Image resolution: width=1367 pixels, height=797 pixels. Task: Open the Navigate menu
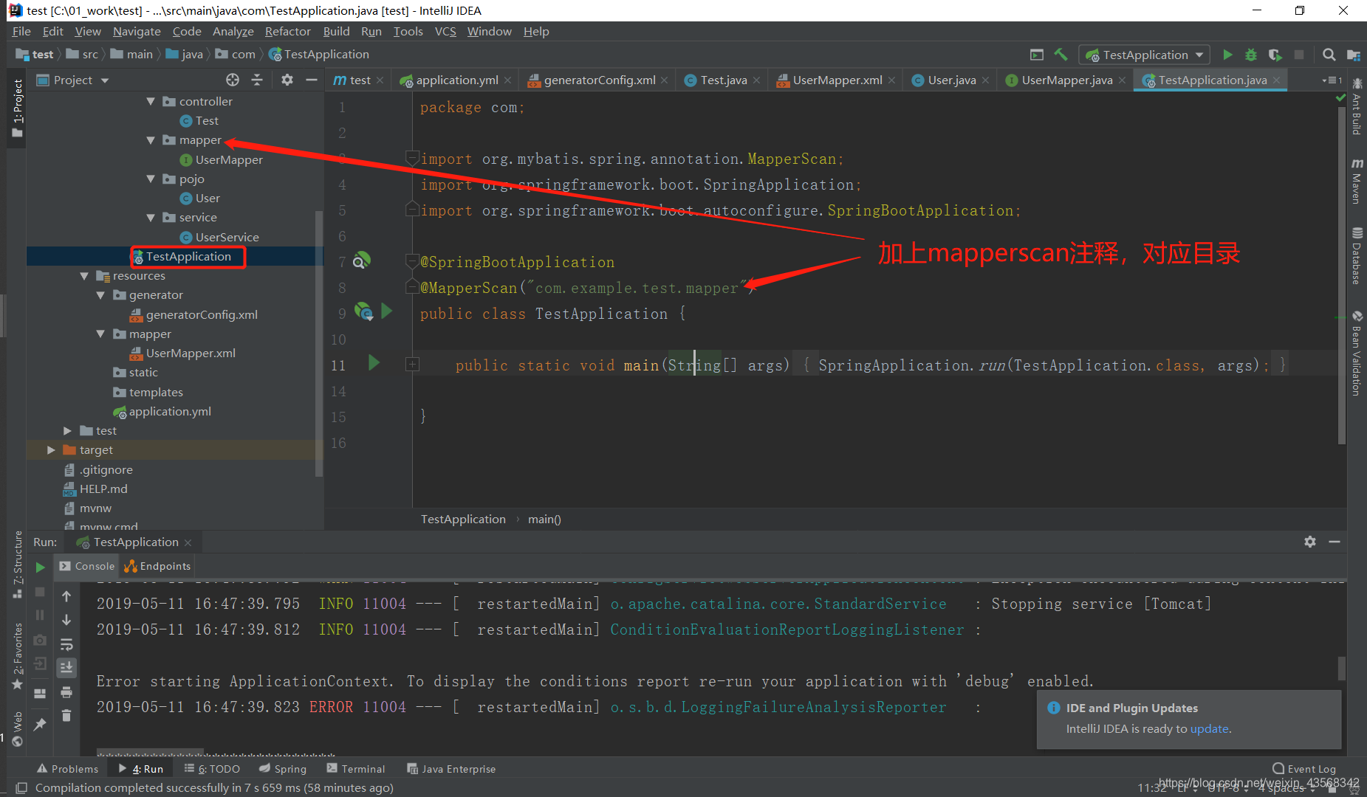click(x=137, y=32)
